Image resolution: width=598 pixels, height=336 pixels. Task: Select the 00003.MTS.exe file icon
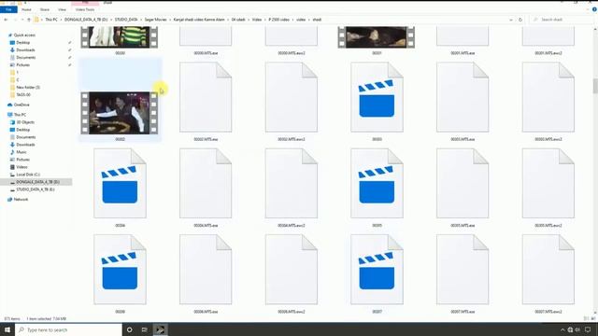pyautogui.click(x=463, y=97)
